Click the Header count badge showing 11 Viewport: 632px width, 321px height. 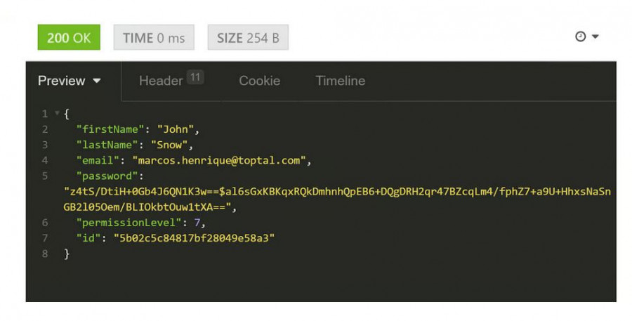pos(195,77)
